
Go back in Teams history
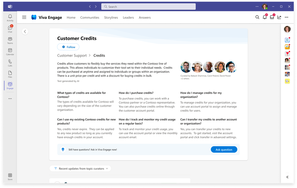pos(90,7)
